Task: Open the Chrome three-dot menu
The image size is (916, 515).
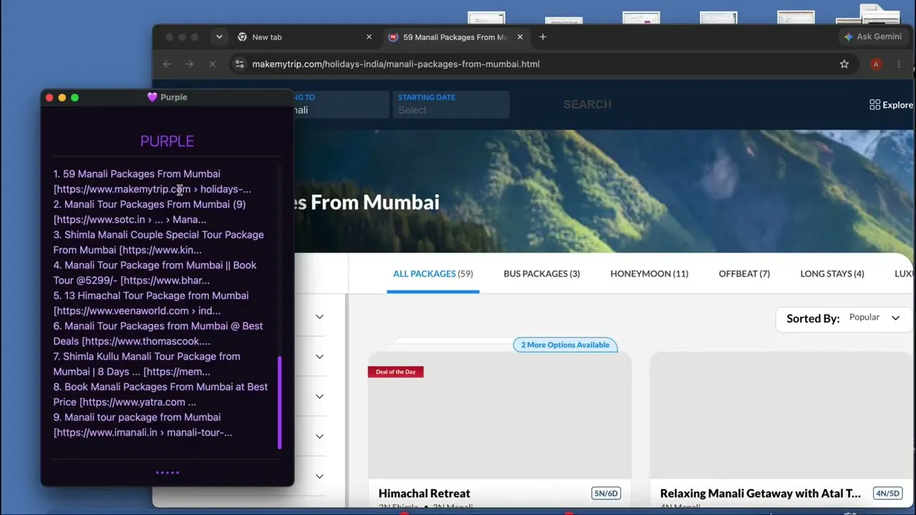Action: pos(899,64)
